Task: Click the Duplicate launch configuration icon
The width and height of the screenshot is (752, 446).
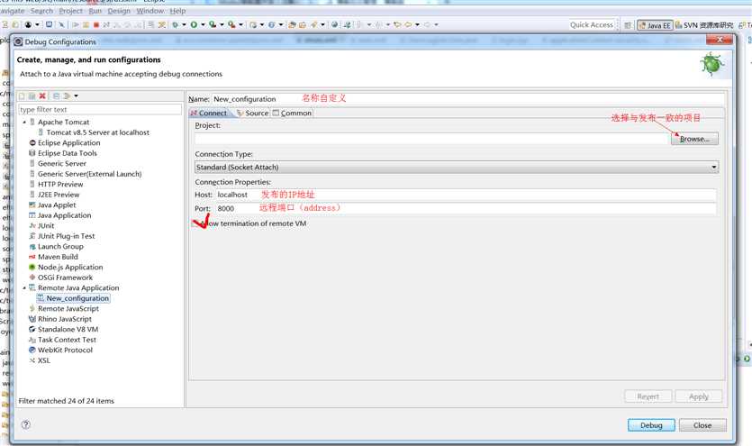Action: point(32,96)
